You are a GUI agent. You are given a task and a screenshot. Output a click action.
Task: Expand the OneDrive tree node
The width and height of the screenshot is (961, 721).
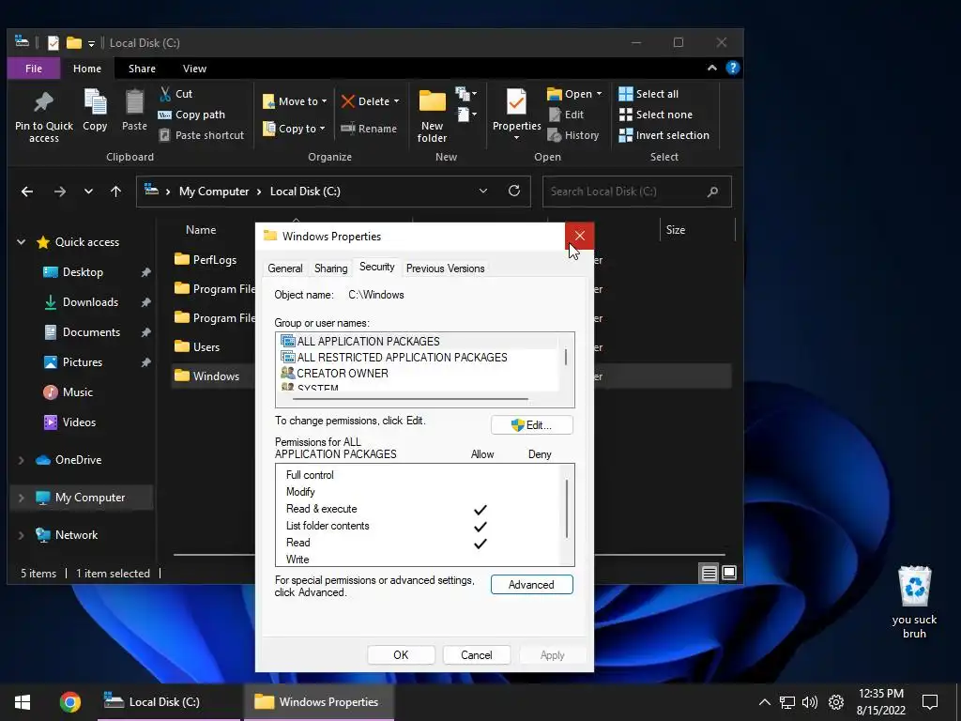(22, 460)
